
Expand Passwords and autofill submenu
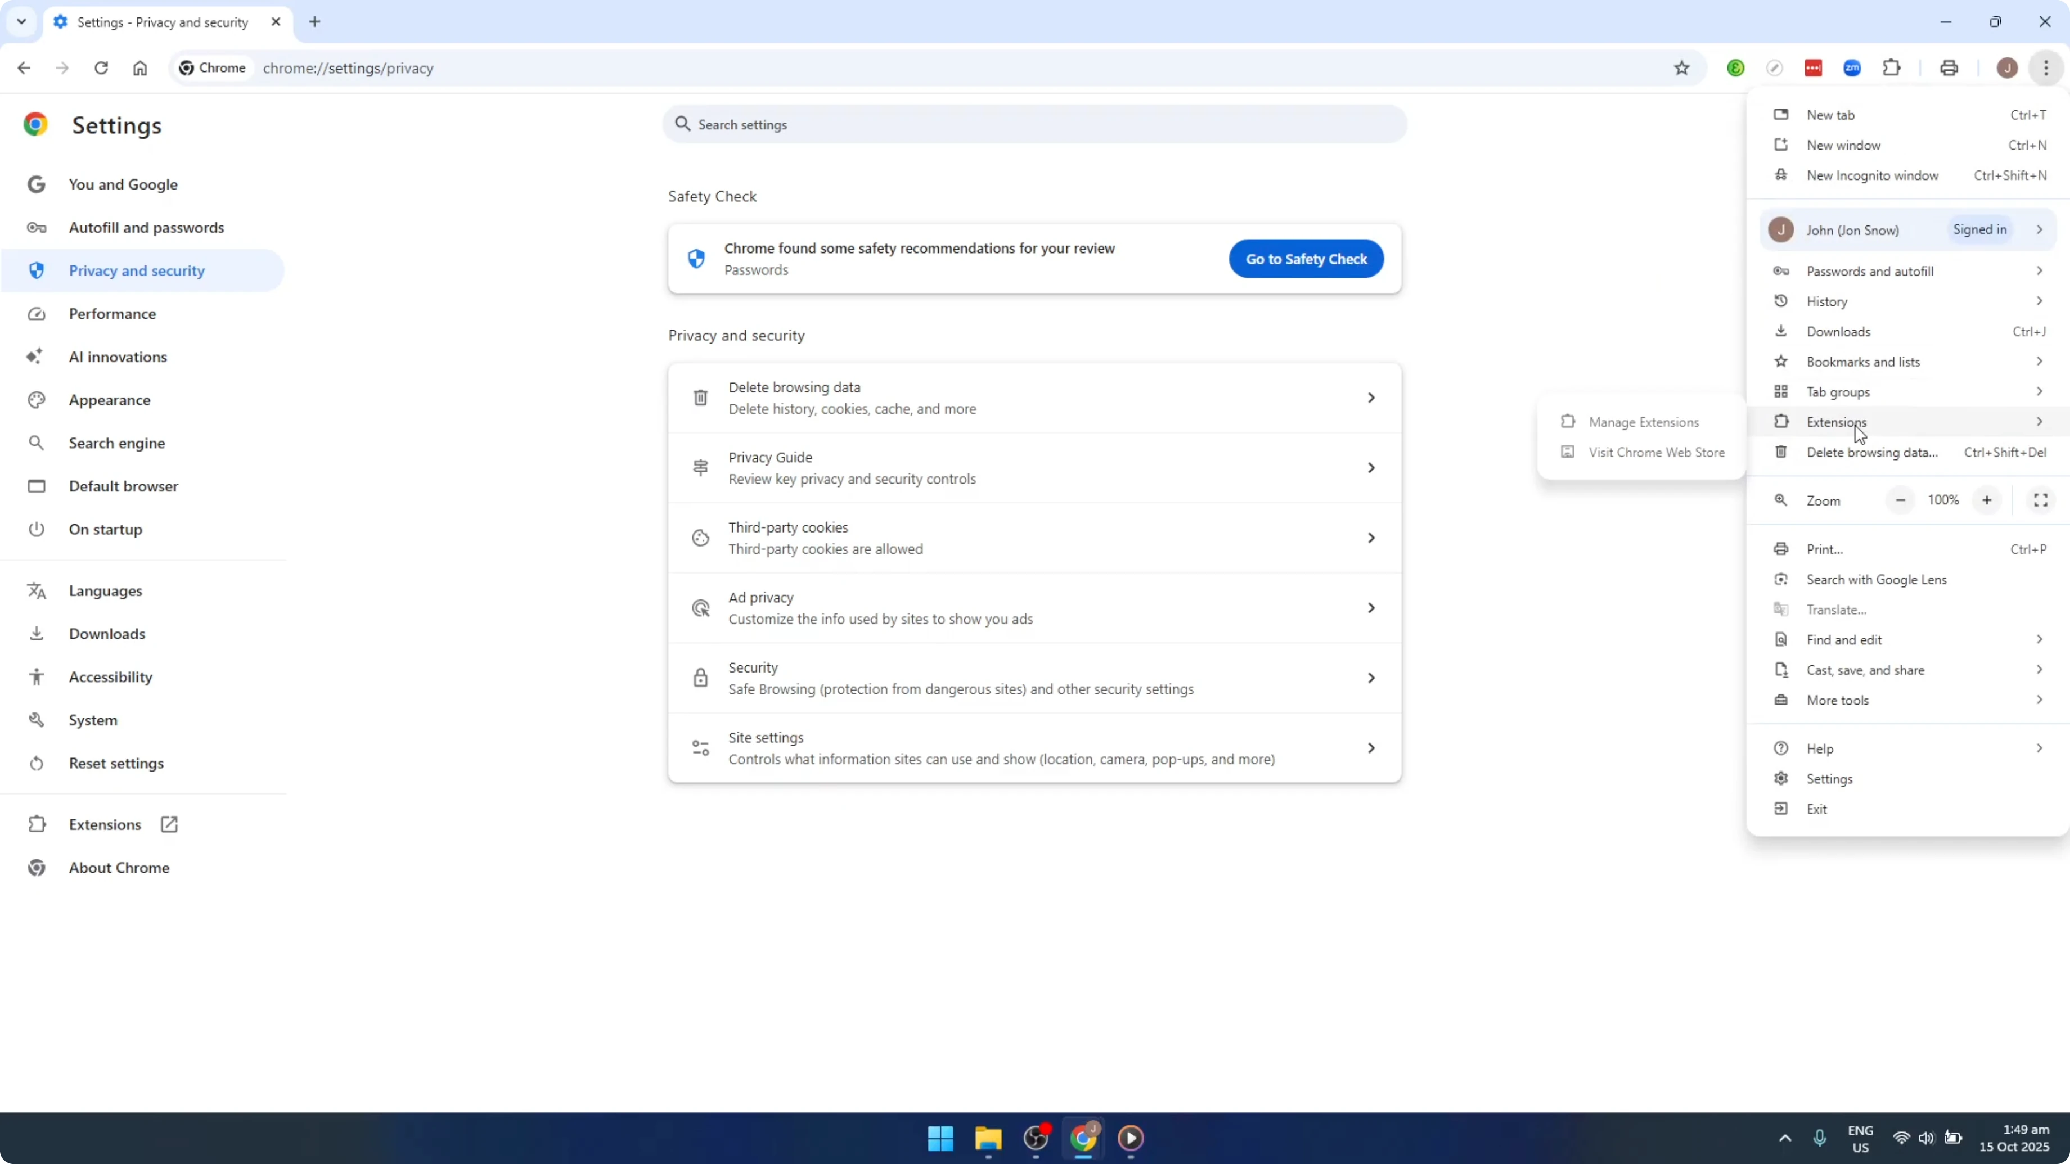click(x=1909, y=272)
